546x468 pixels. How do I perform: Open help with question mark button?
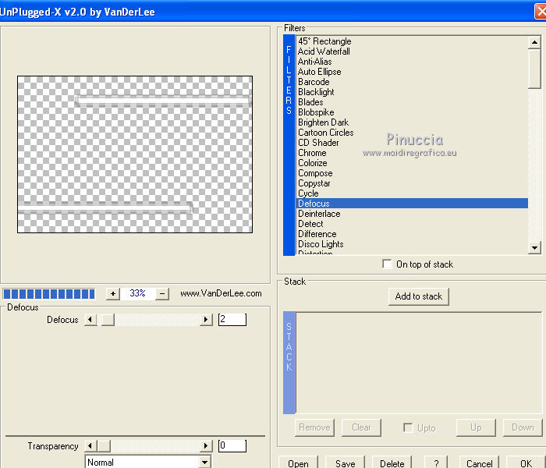click(435, 463)
